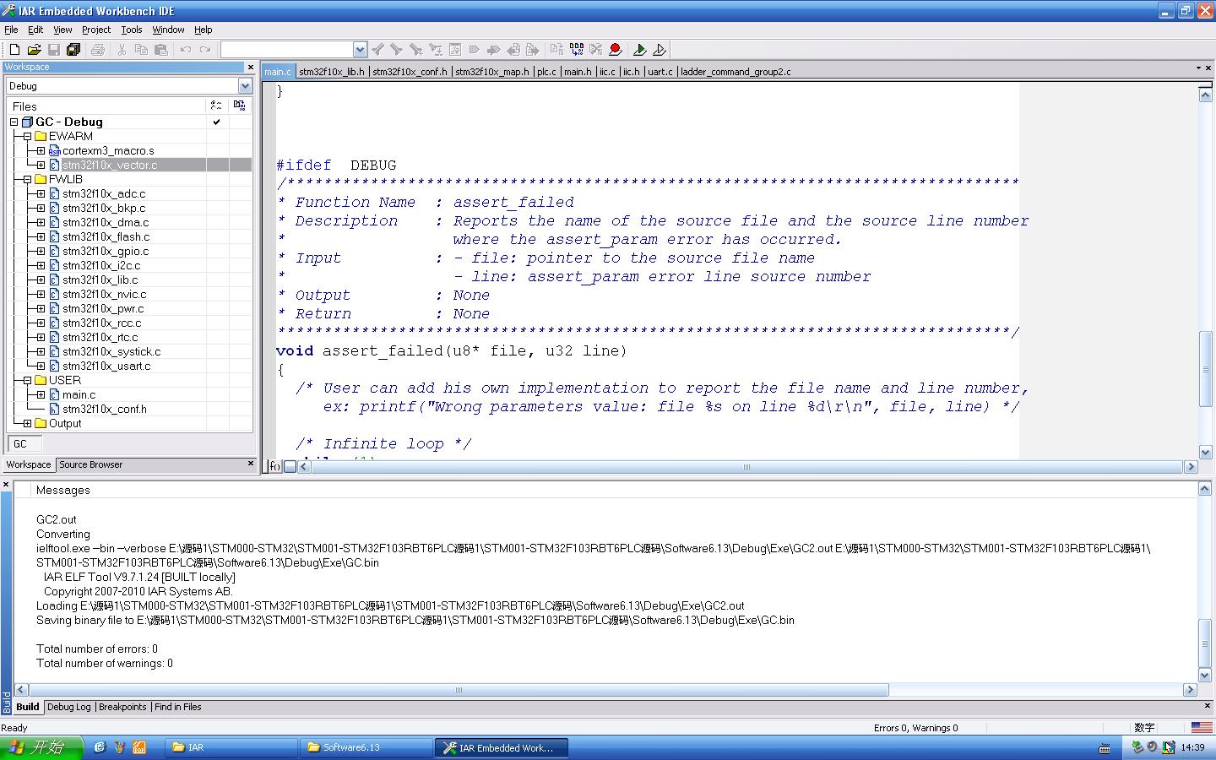Switch to the Breakpoints tab
The height and width of the screenshot is (760, 1216).
122,707
